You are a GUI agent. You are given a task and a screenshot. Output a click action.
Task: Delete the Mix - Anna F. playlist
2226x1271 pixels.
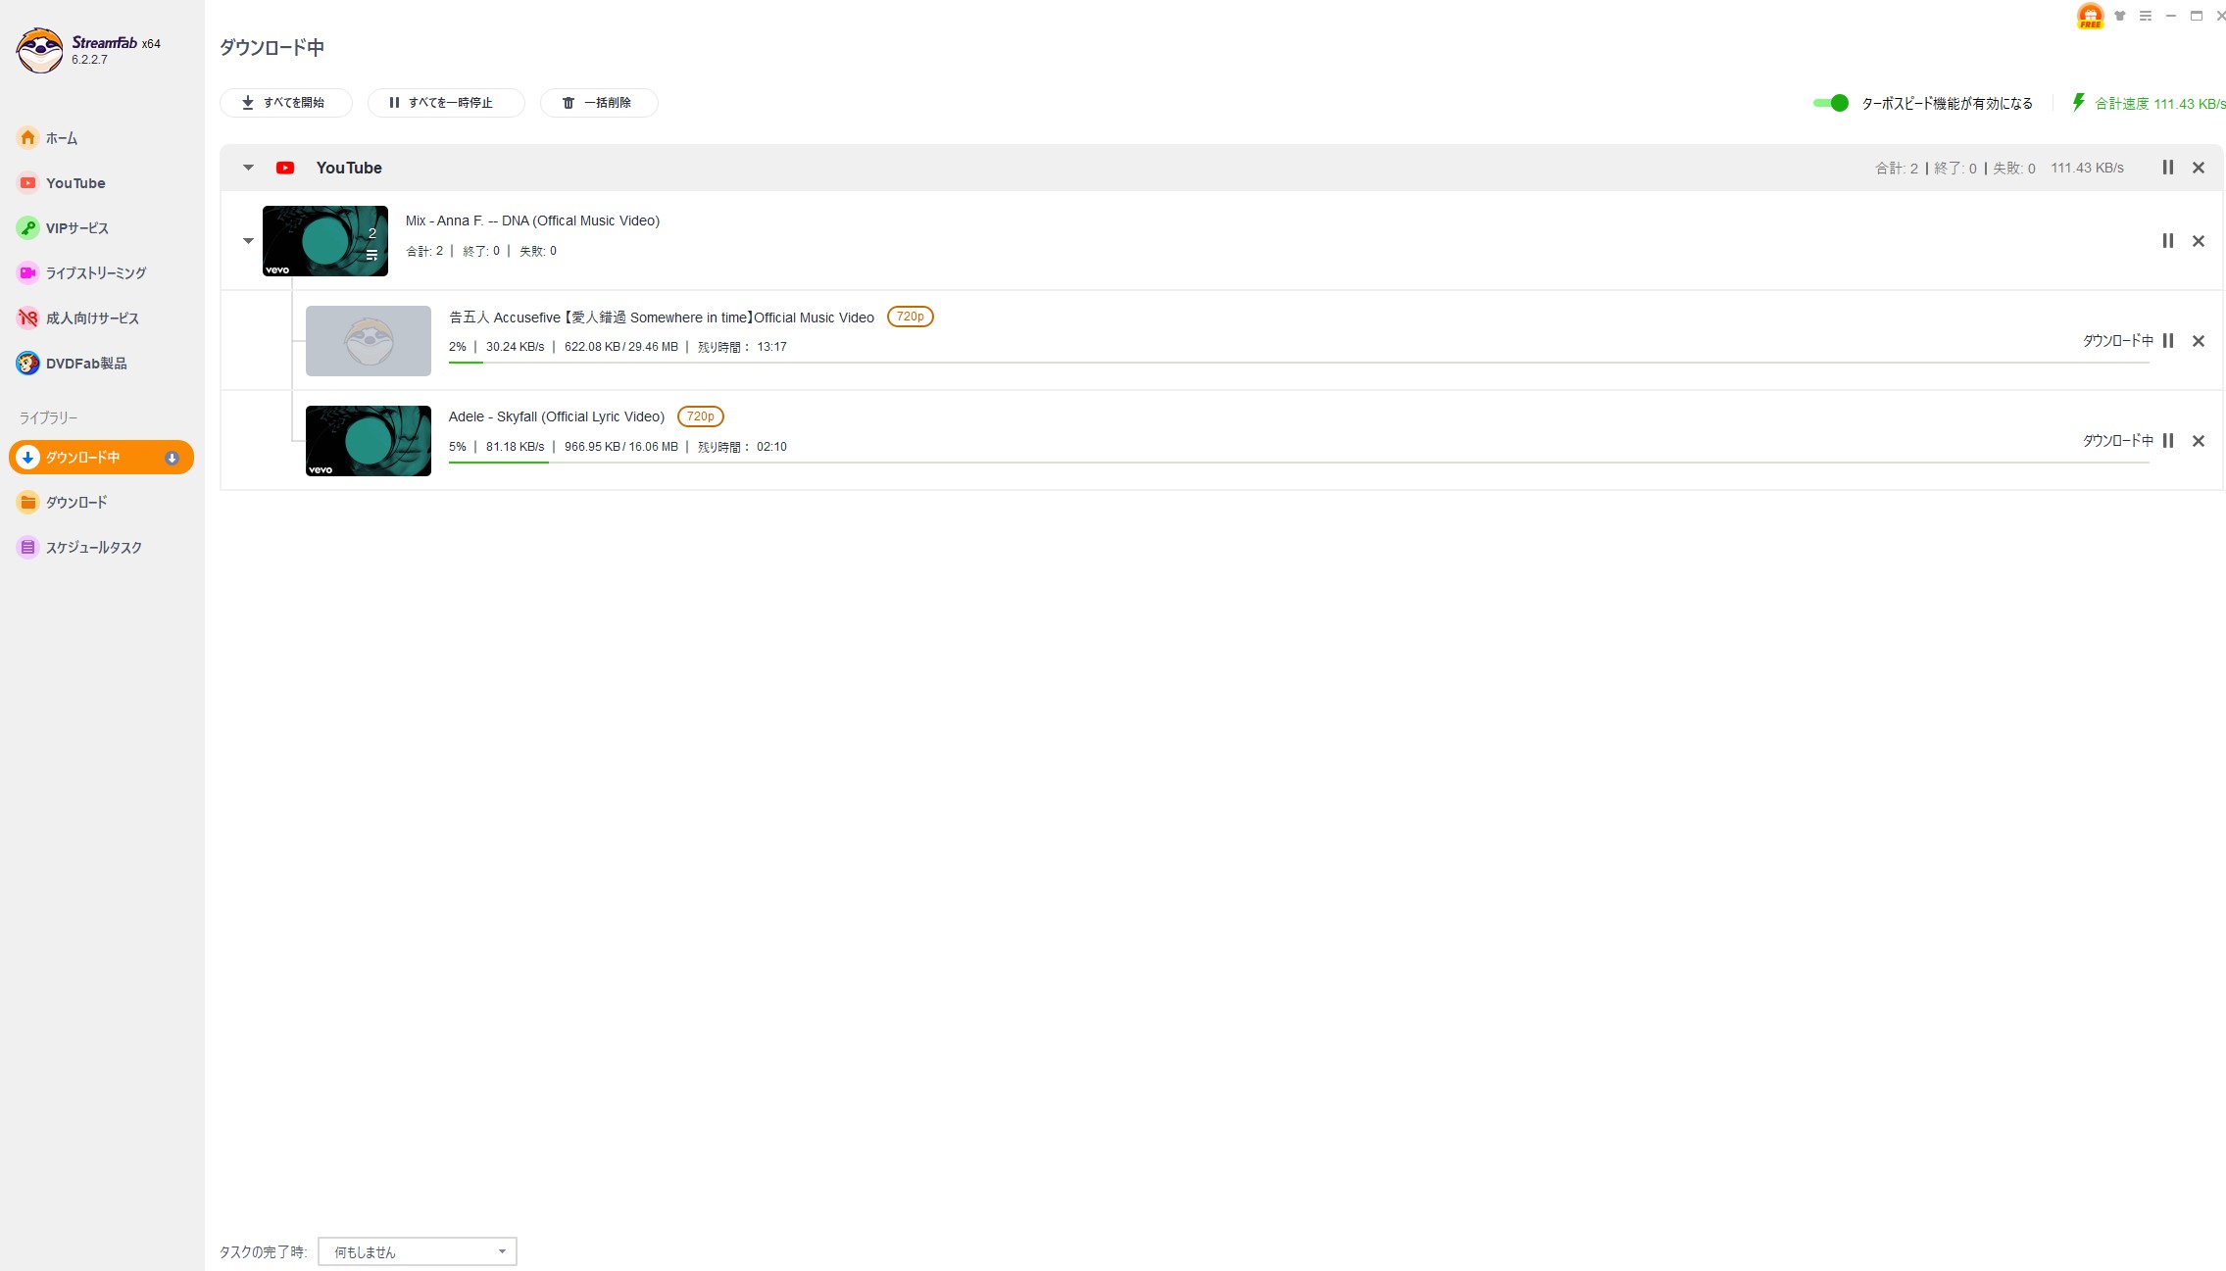[x=2199, y=241]
